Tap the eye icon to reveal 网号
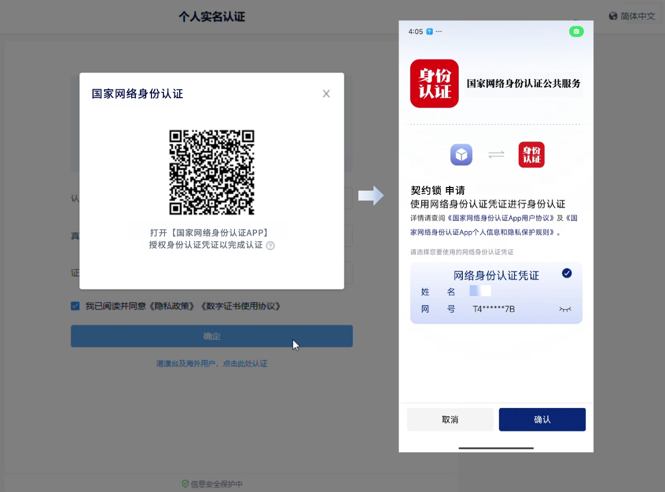The image size is (665, 492). tap(565, 309)
